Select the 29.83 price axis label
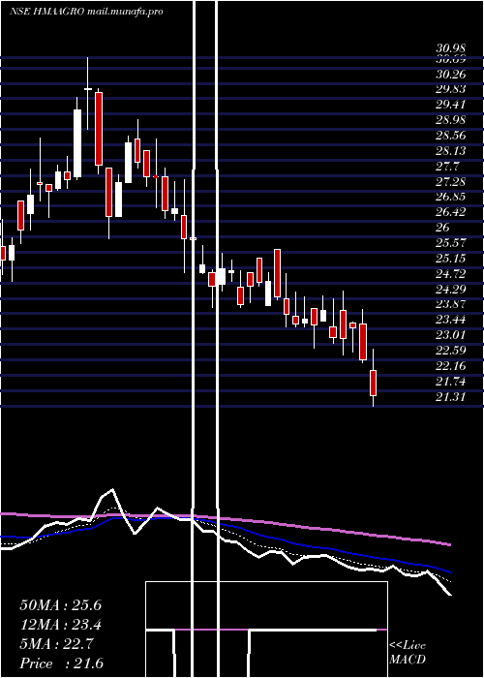The width and height of the screenshot is (484, 678). coord(451,89)
